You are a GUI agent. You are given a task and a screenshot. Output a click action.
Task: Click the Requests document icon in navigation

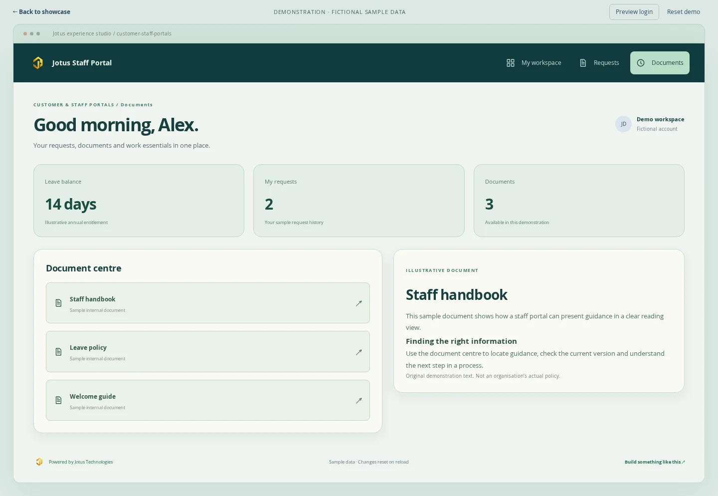coord(583,63)
